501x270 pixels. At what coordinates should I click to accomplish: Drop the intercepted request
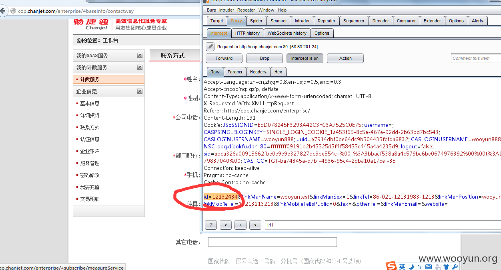click(265, 58)
